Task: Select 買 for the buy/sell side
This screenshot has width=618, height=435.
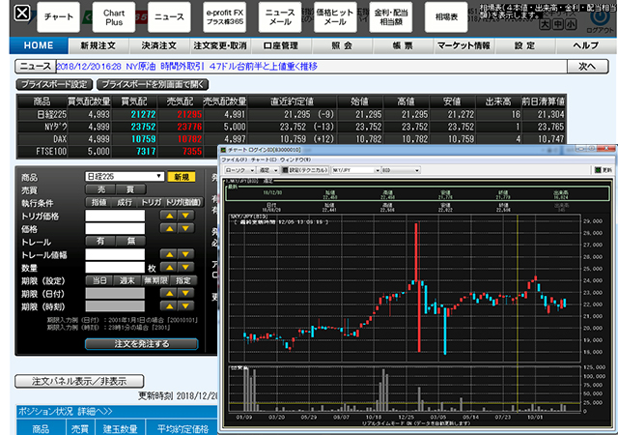Action: coord(130,190)
